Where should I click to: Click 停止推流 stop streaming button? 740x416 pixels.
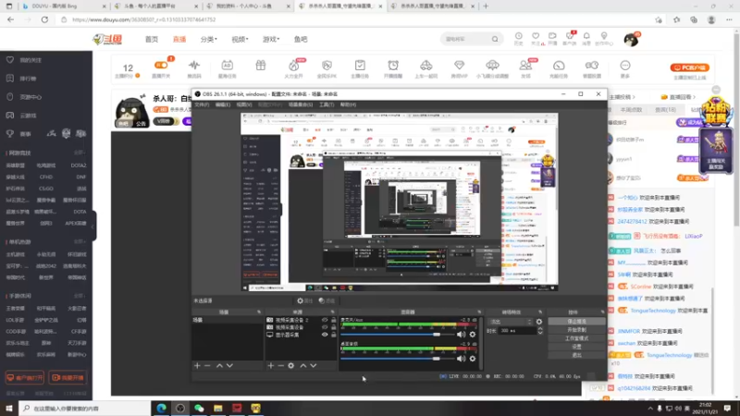coord(576,321)
